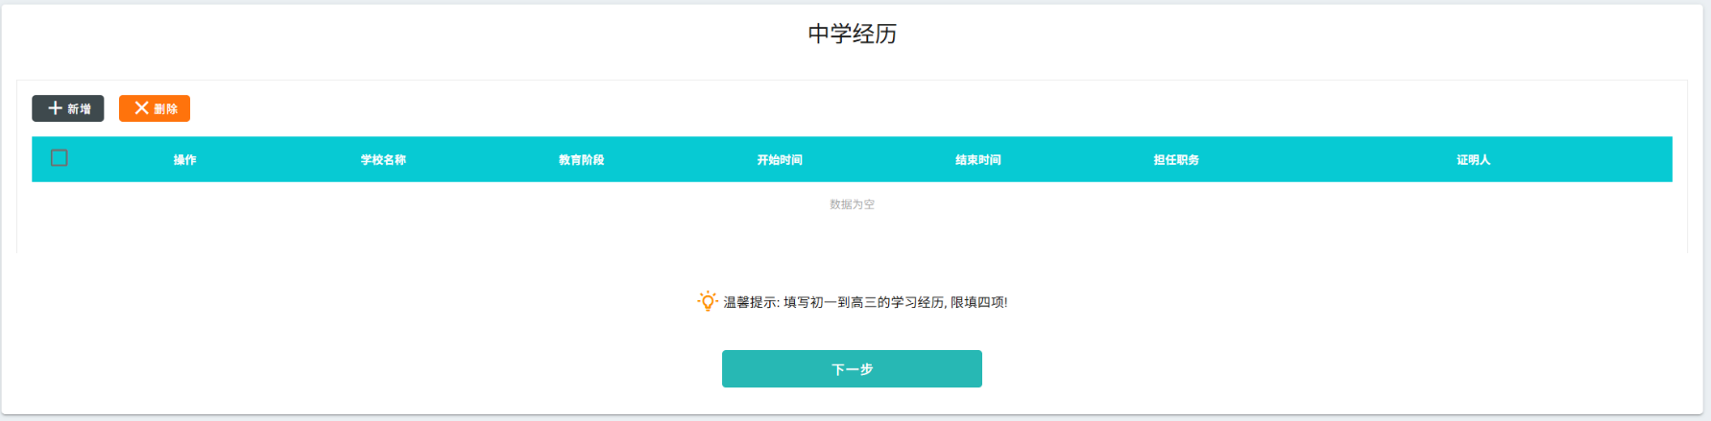This screenshot has width=1711, height=421.
Task: Select the 学校名称 column header
Action: pyautogui.click(x=383, y=160)
